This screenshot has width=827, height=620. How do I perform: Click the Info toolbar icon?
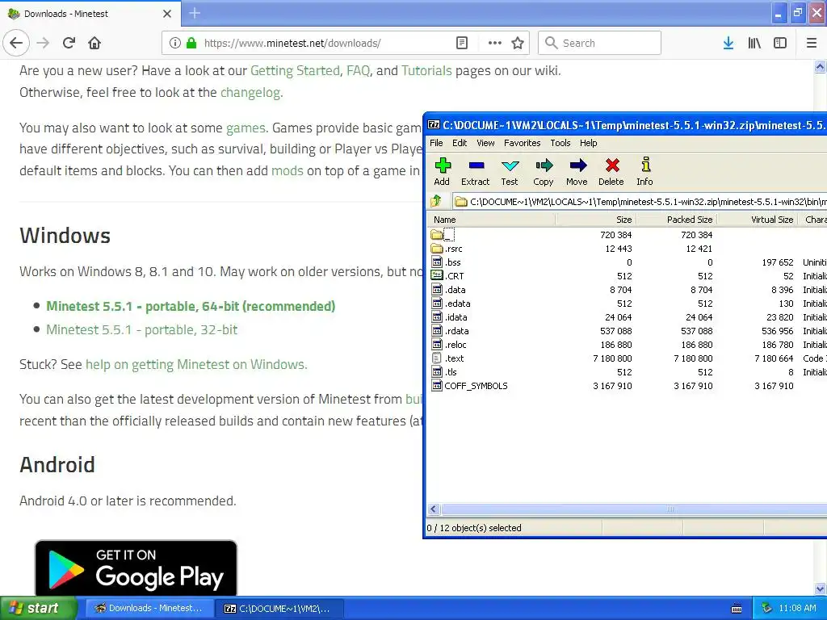point(645,172)
